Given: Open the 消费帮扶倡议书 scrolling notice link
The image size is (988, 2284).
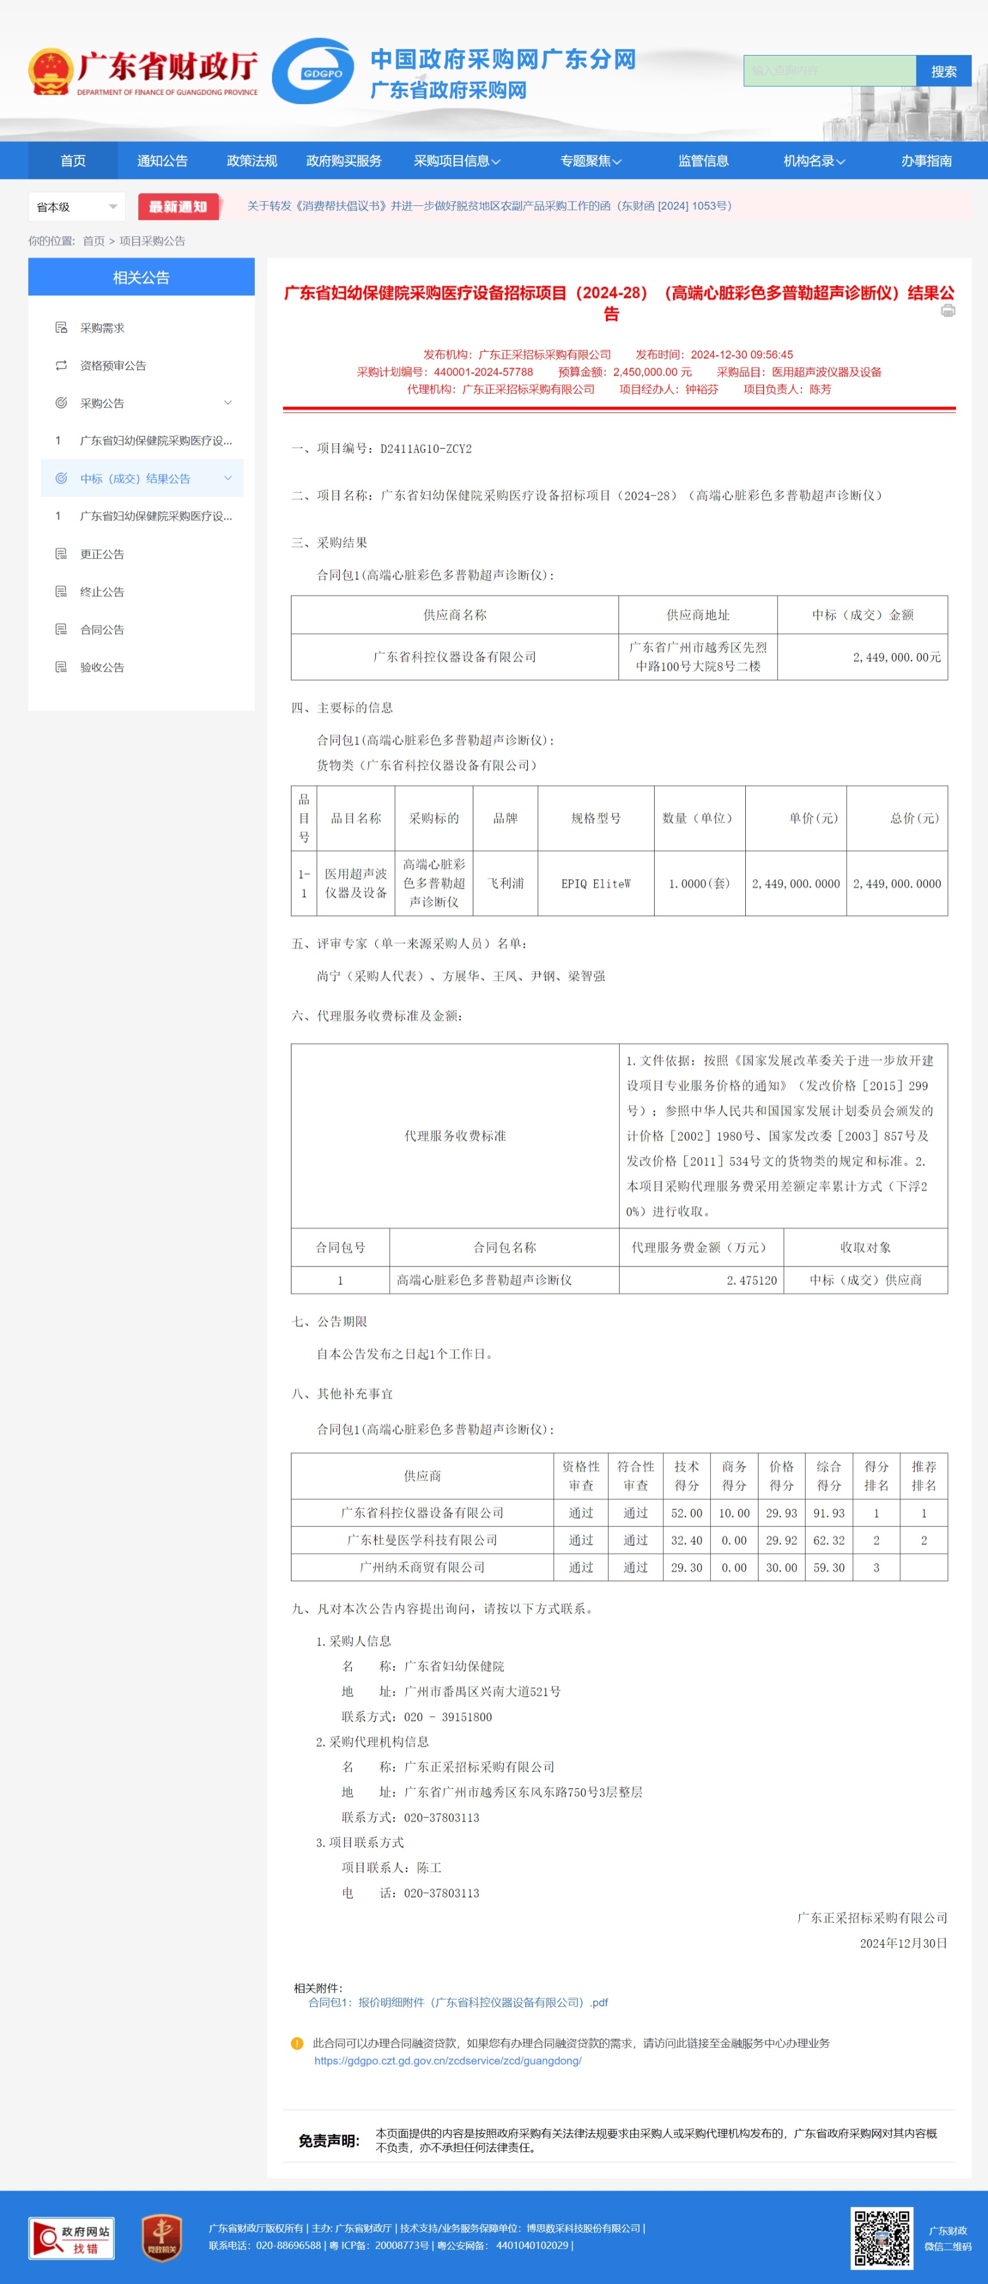Looking at the screenshot, I should (x=491, y=206).
